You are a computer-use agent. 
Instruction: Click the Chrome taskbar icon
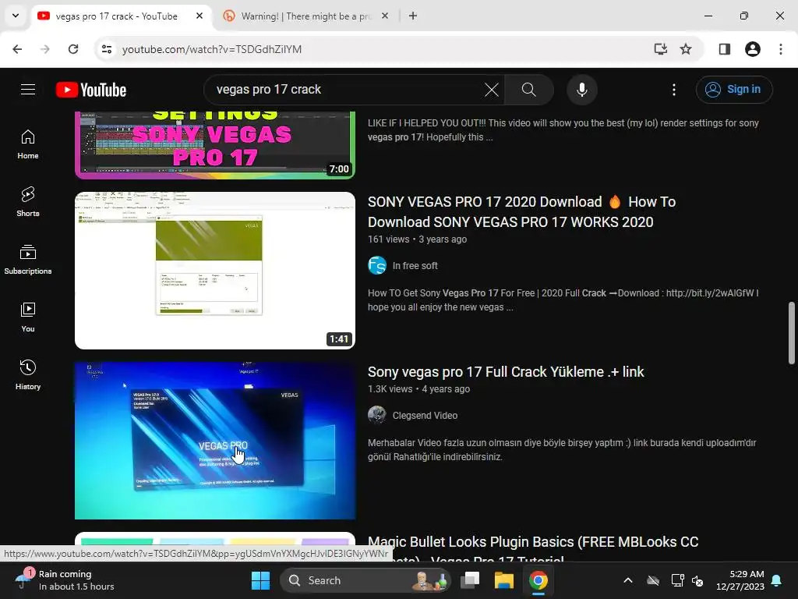(538, 580)
